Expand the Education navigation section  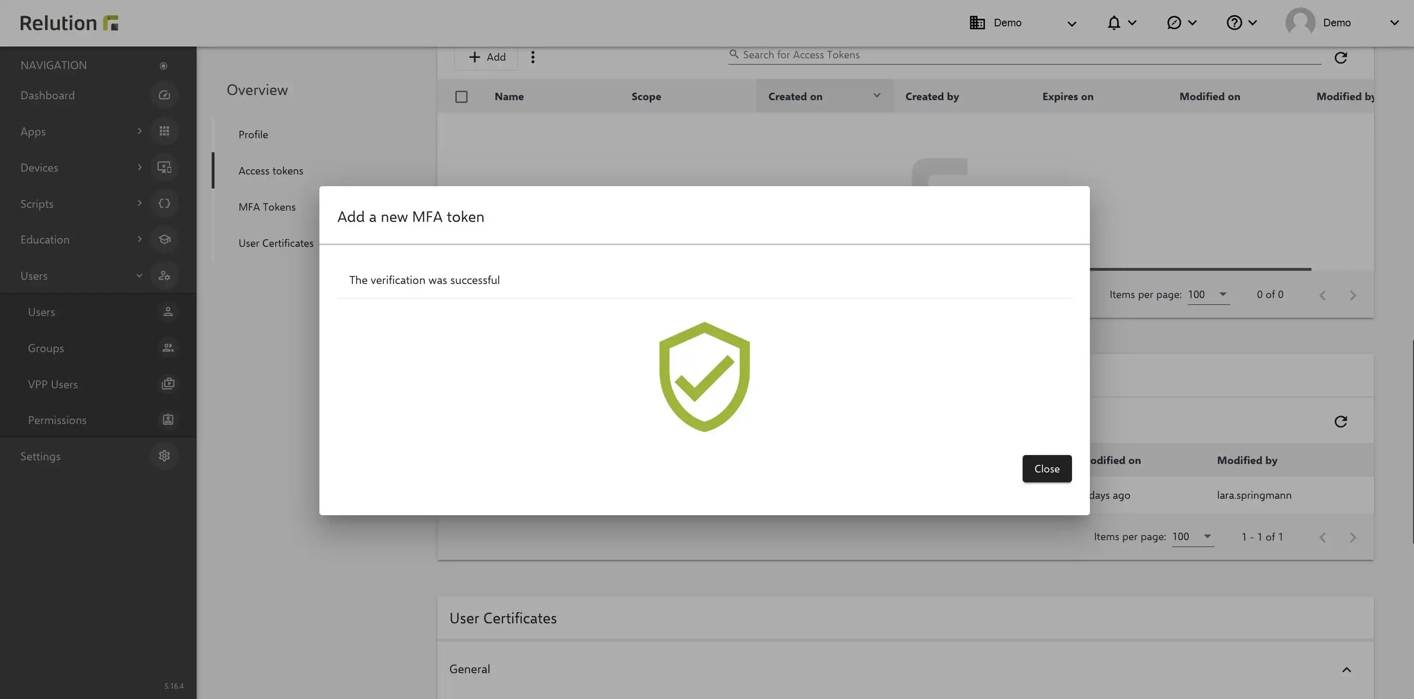point(139,239)
